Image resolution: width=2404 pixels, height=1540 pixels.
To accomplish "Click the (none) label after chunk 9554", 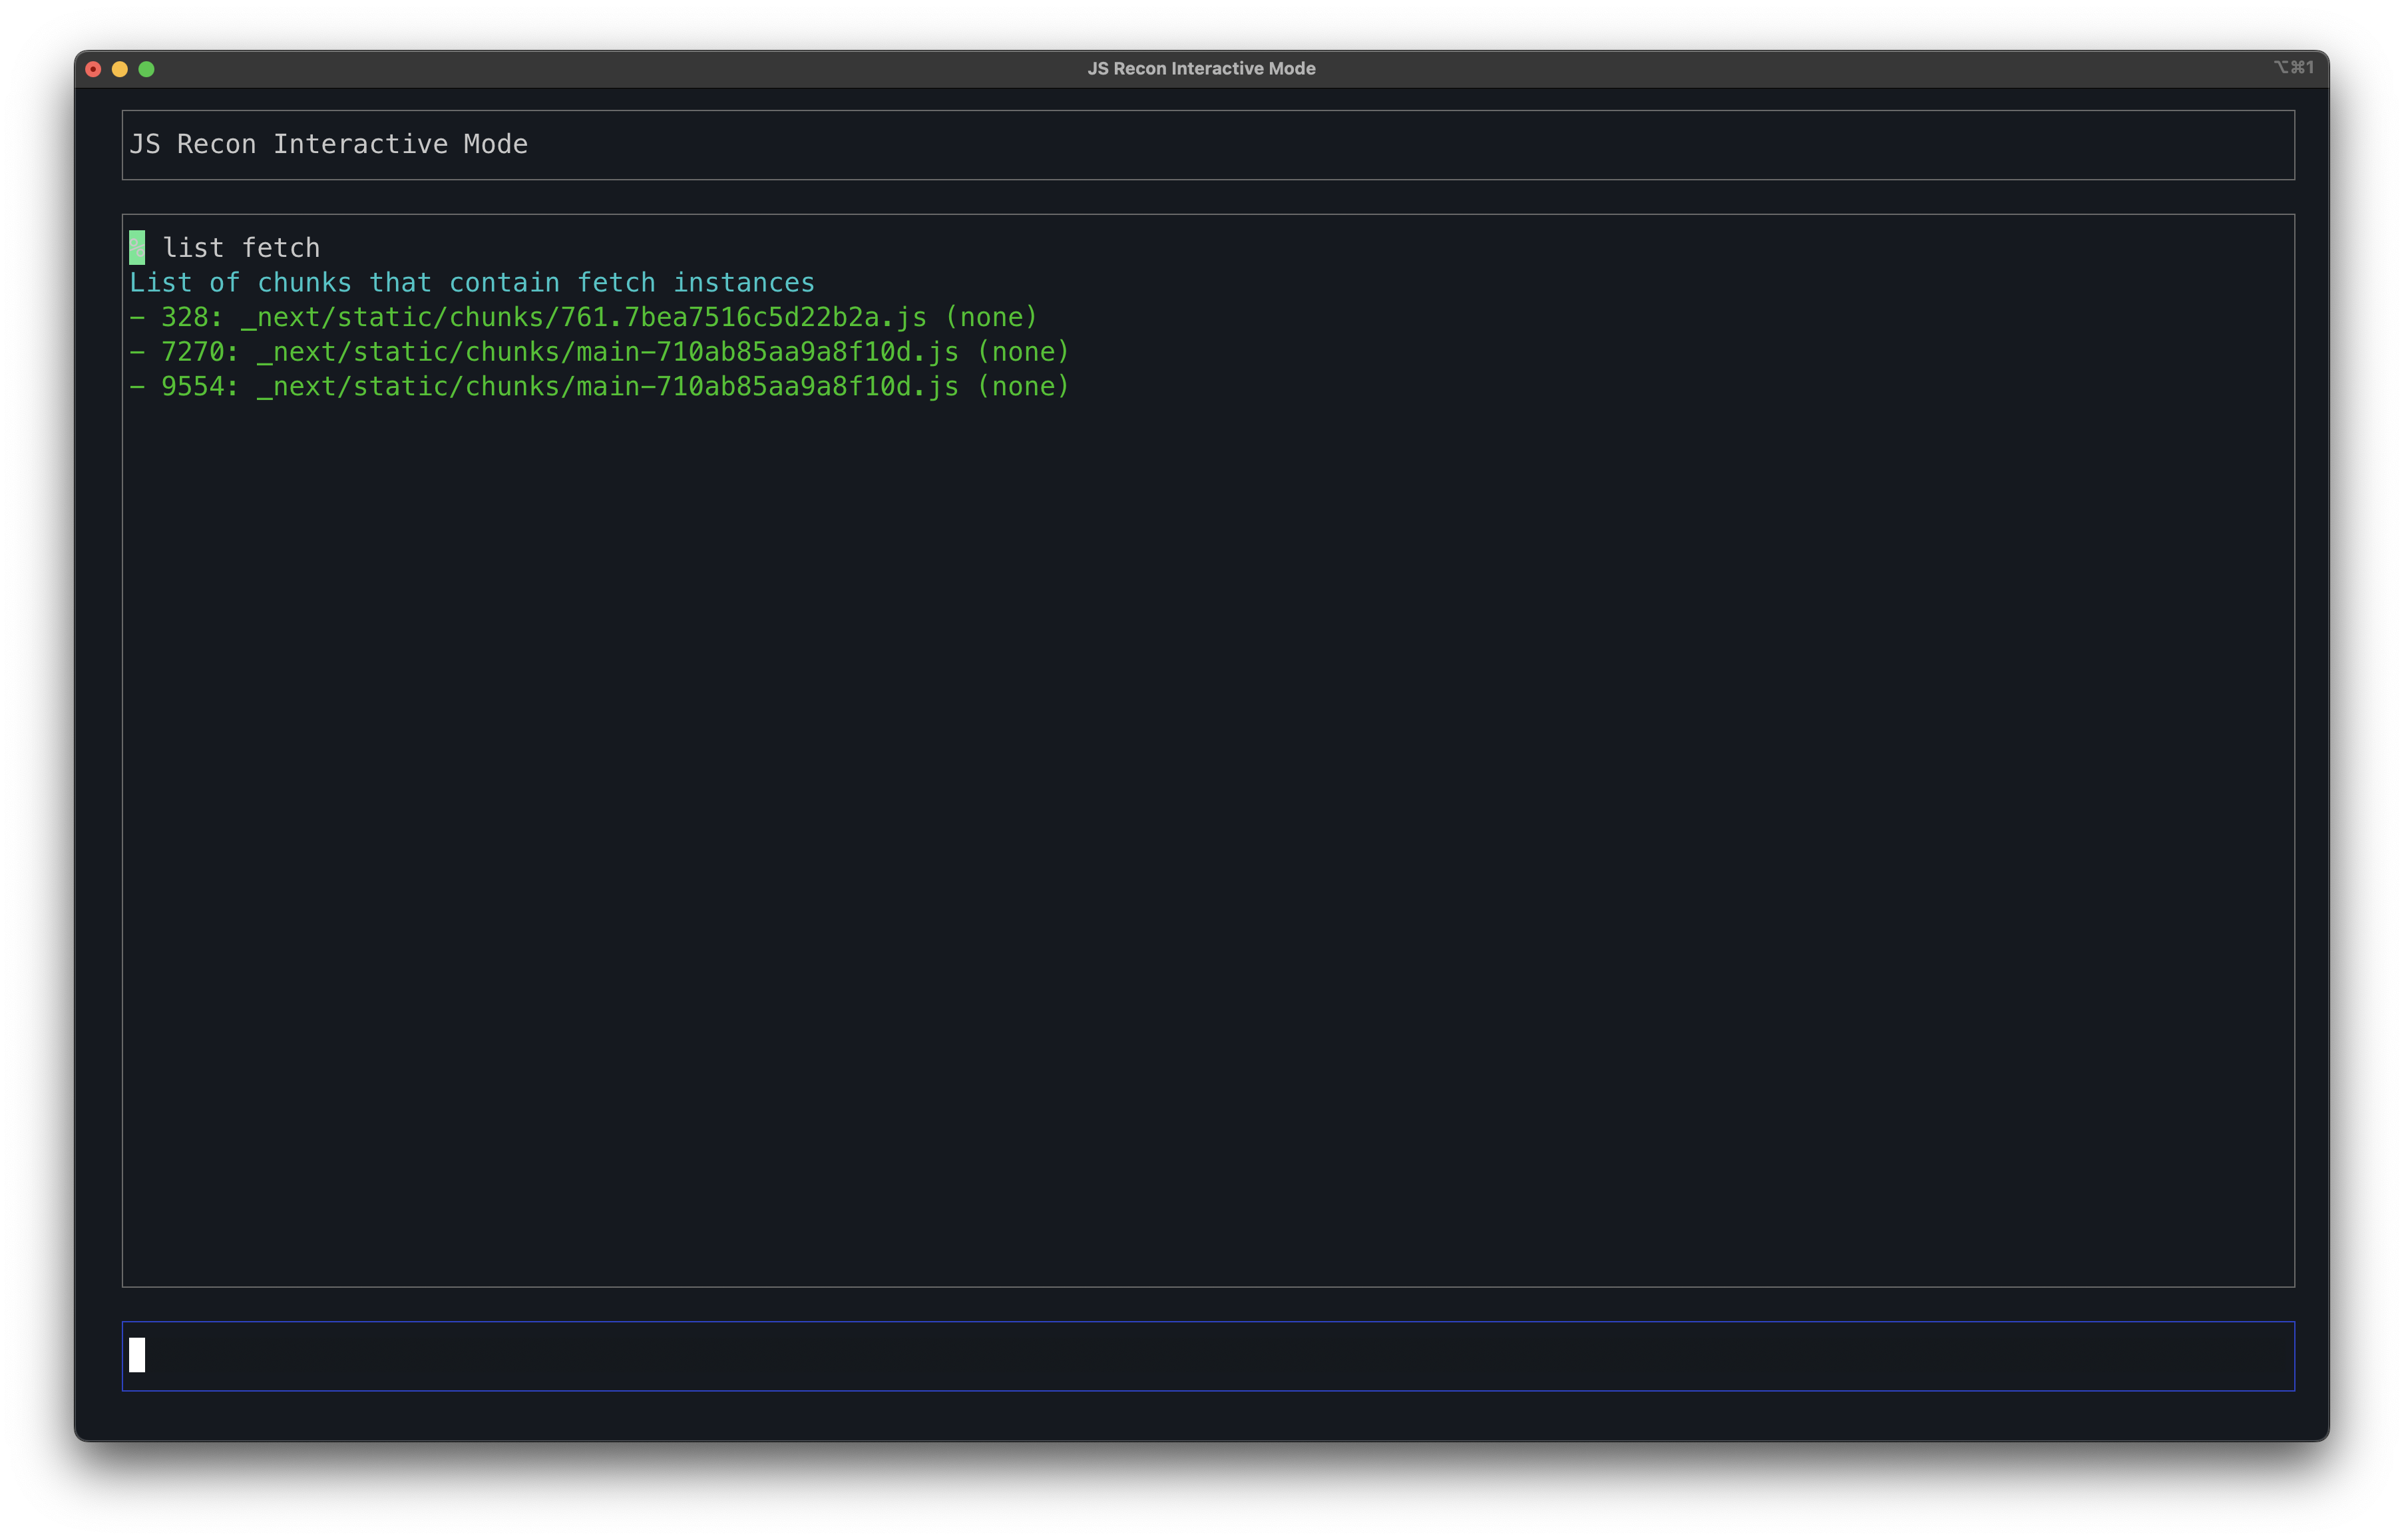I will 1023,386.
